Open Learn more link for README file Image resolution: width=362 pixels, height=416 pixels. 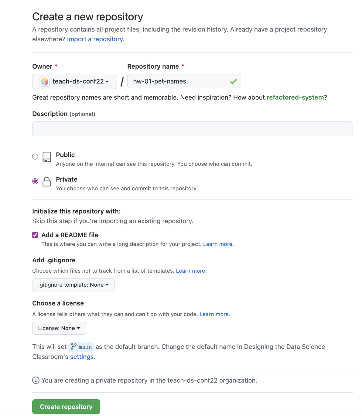coord(218,244)
